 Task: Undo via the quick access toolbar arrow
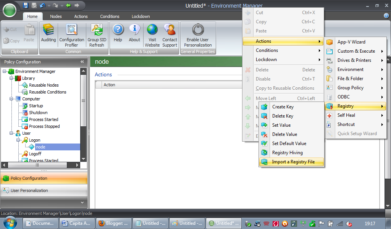[x=42, y=5]
